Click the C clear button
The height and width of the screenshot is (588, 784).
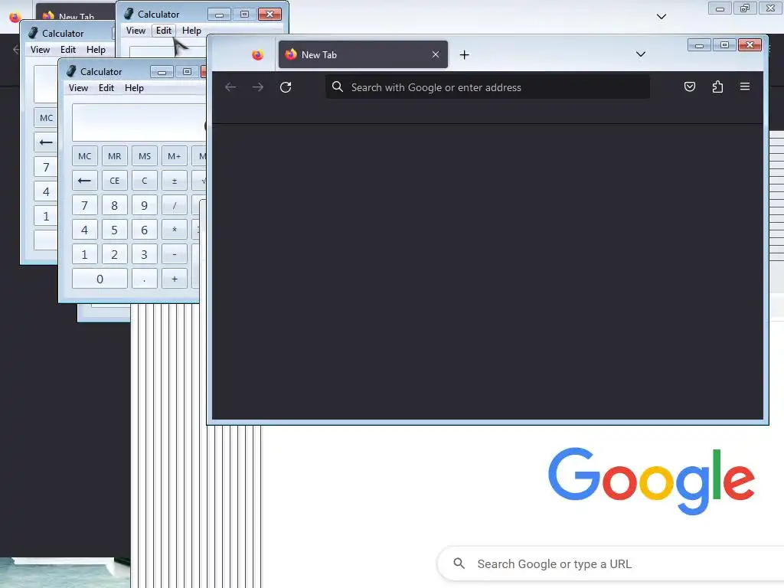pyautogui.click(x=145, y=181)
